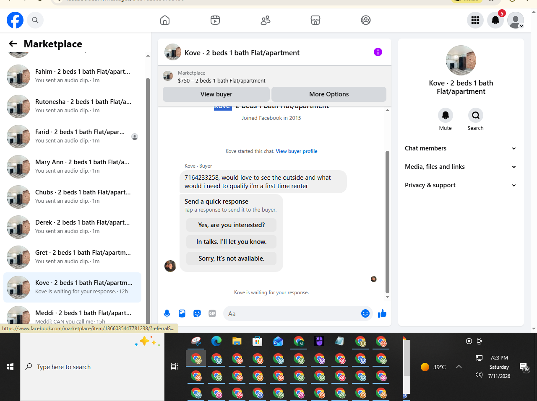Click the large listing photo in the info panel
This screenshot has width=537, height=401.
coord(461,60)
